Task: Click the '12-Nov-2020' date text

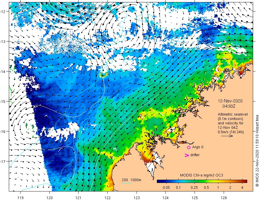Action: [230, 101]
